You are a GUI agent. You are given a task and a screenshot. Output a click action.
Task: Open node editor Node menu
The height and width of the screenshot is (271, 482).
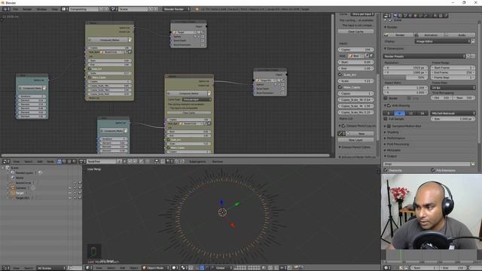(50, 161)
